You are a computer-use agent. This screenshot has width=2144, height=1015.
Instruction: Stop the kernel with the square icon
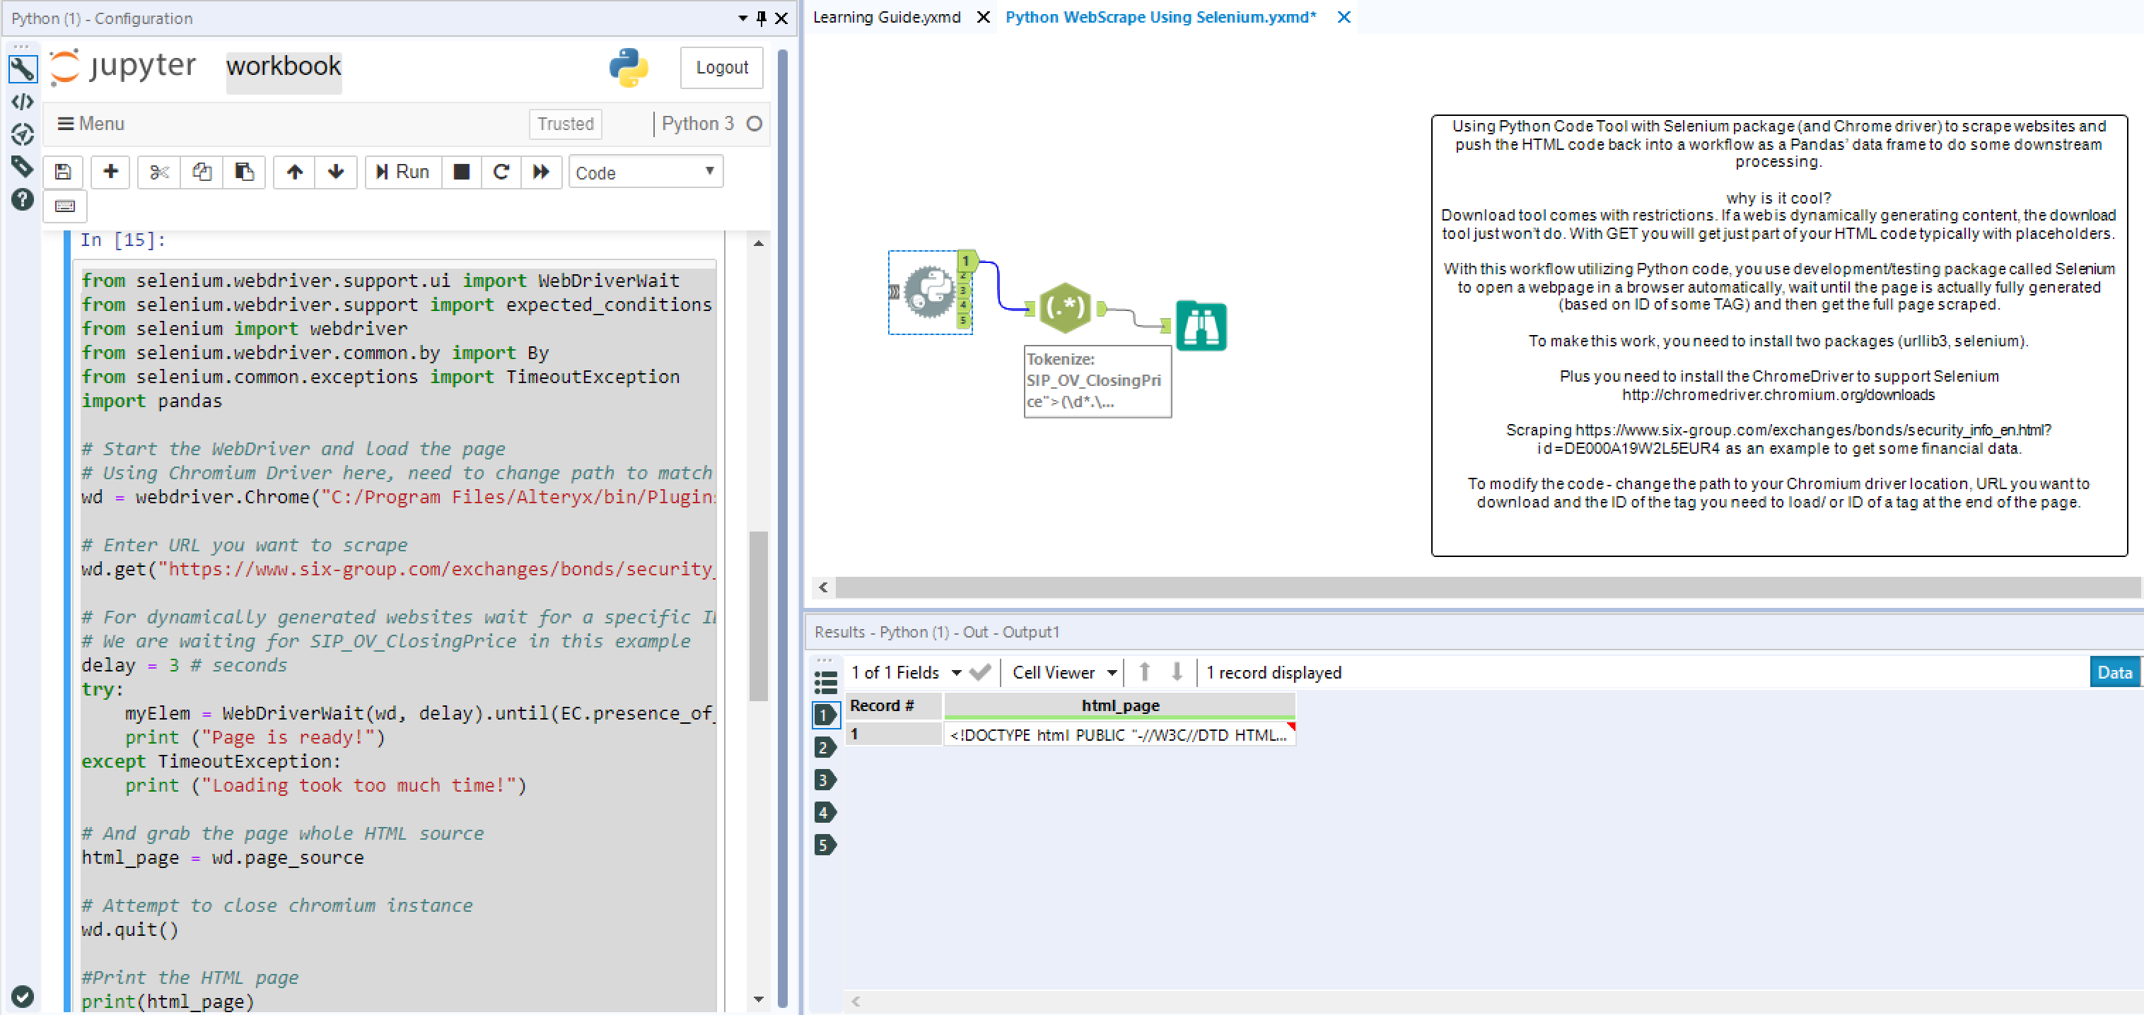point(461,172)
